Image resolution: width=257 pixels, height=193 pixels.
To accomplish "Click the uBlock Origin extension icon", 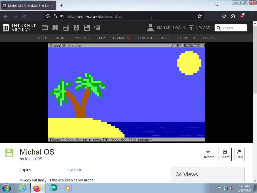I will pos(242,16).
